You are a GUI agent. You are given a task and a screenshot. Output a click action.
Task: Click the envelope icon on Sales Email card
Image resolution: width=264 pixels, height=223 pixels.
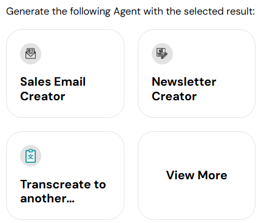30,53
